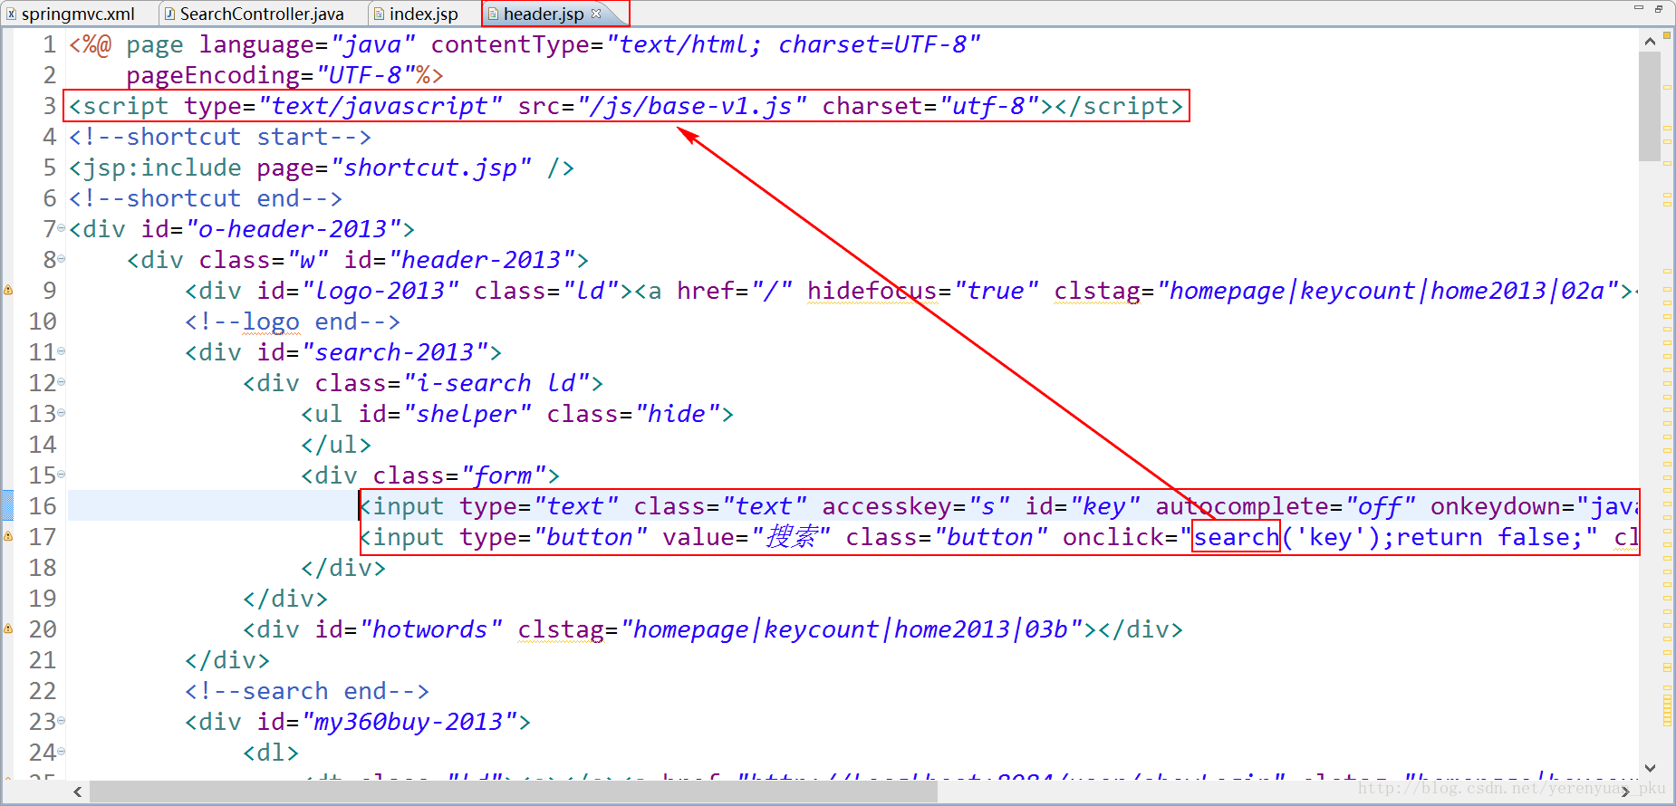Viewport: 1676px width, 806px height.
Task: Switch to the index.jsp tab
Action: pyautogui.click(x=423, y=14)
